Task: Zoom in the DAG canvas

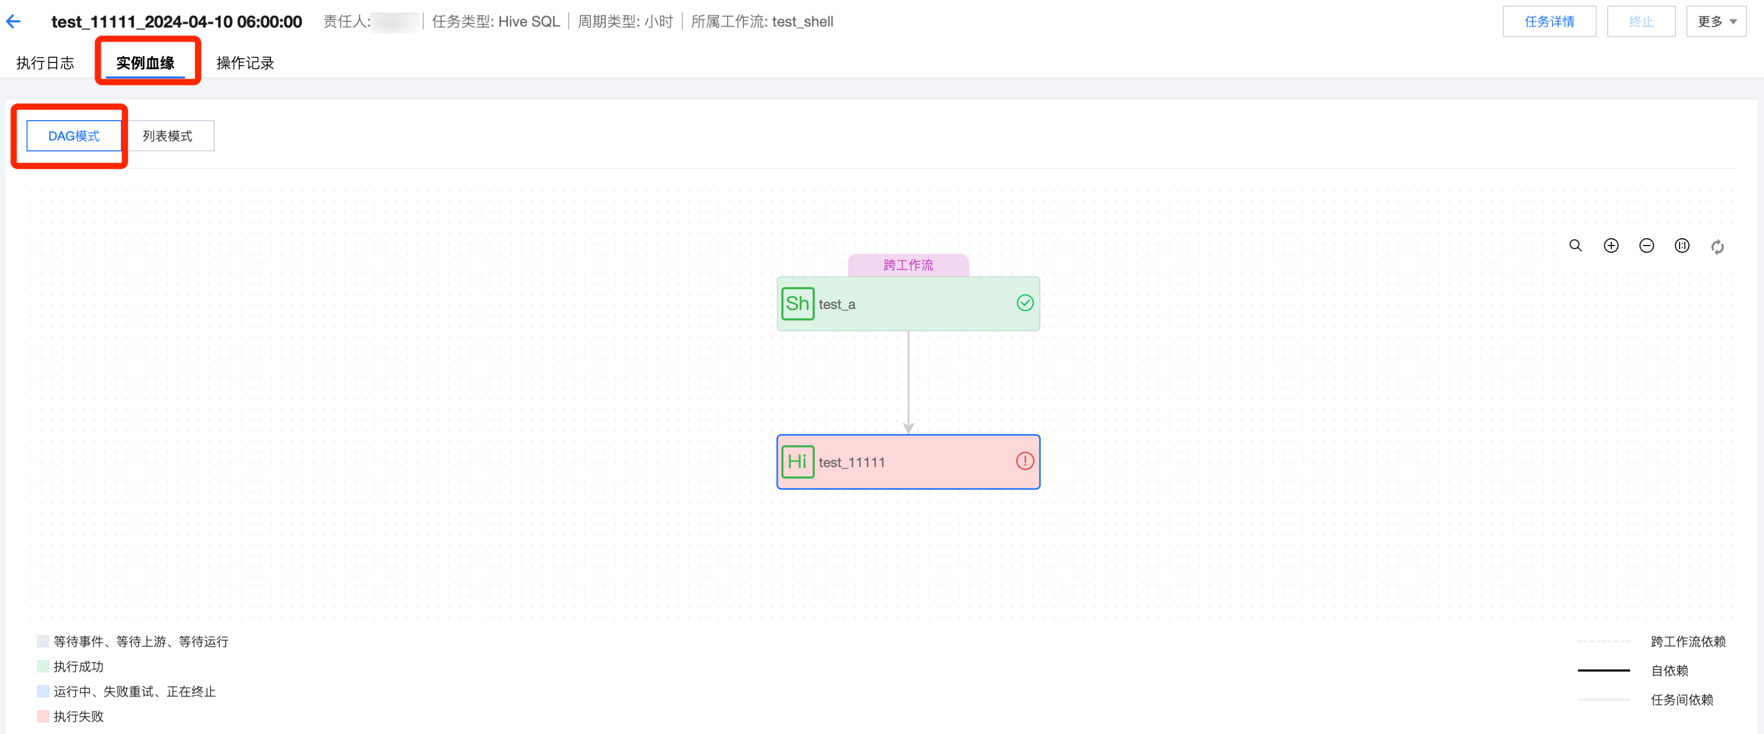Action: click(1611, 246)
